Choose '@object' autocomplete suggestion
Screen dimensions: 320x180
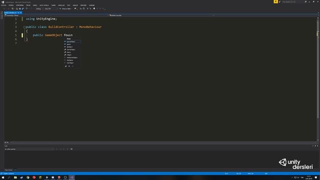(69, 47)
